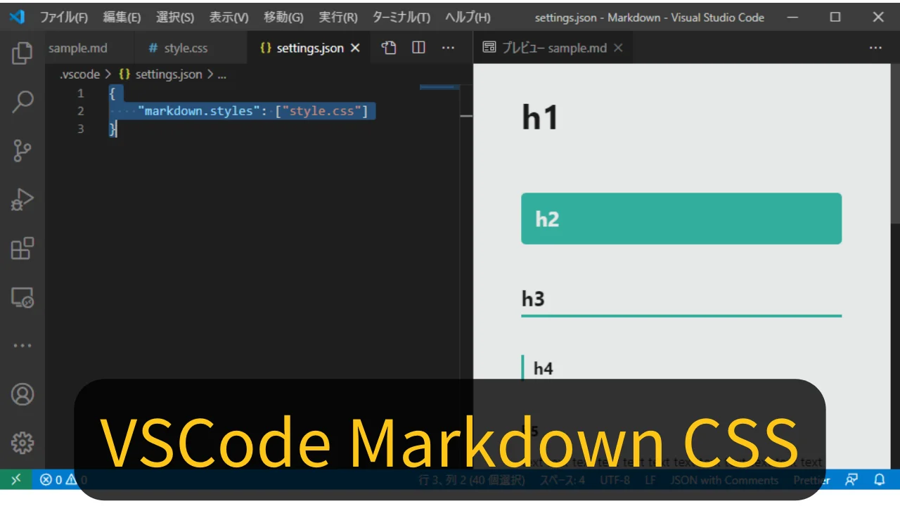Click the .vscode breadcrumb folder
The image size is (900, 506).
(x=79, y=74)
